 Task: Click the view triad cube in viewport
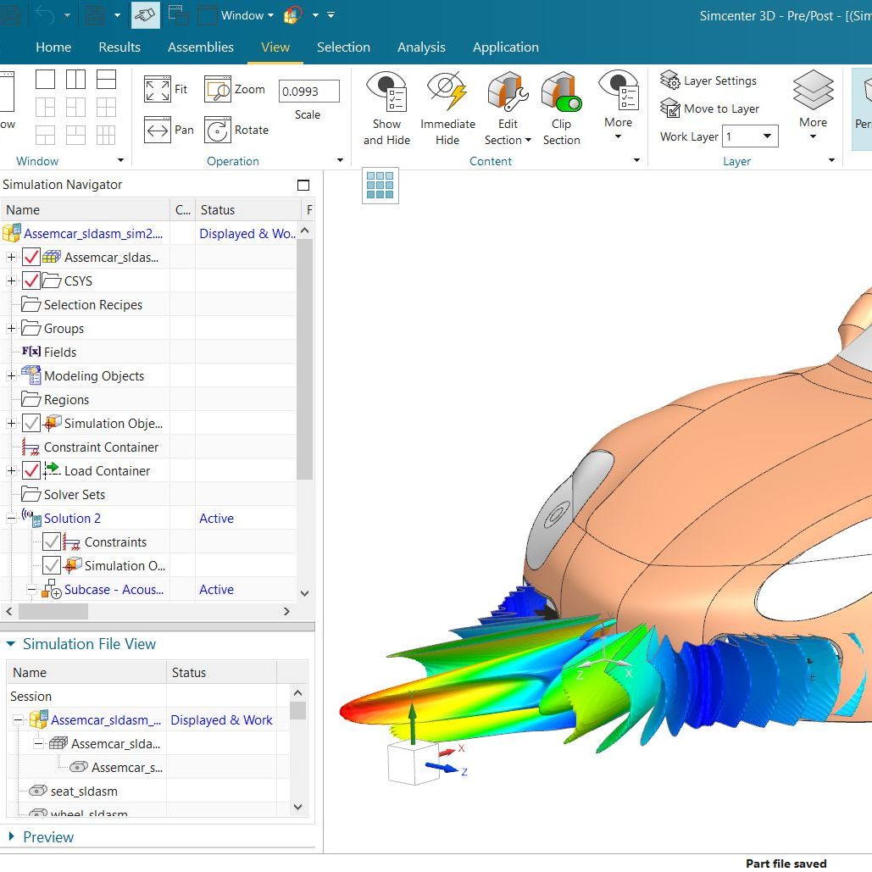click(x=413, y=763)
